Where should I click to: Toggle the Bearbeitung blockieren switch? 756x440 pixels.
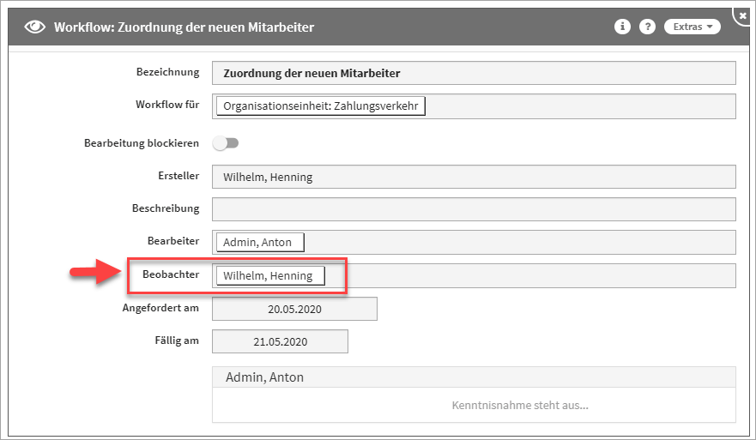click(x=227, y=143)
